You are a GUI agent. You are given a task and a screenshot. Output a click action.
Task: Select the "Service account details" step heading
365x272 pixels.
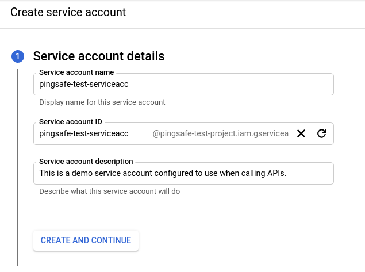click(x=99, y=56)
